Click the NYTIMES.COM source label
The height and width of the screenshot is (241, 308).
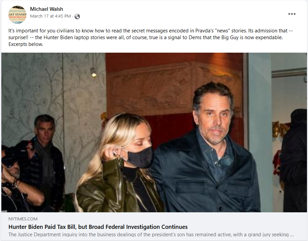coord(23,219)
